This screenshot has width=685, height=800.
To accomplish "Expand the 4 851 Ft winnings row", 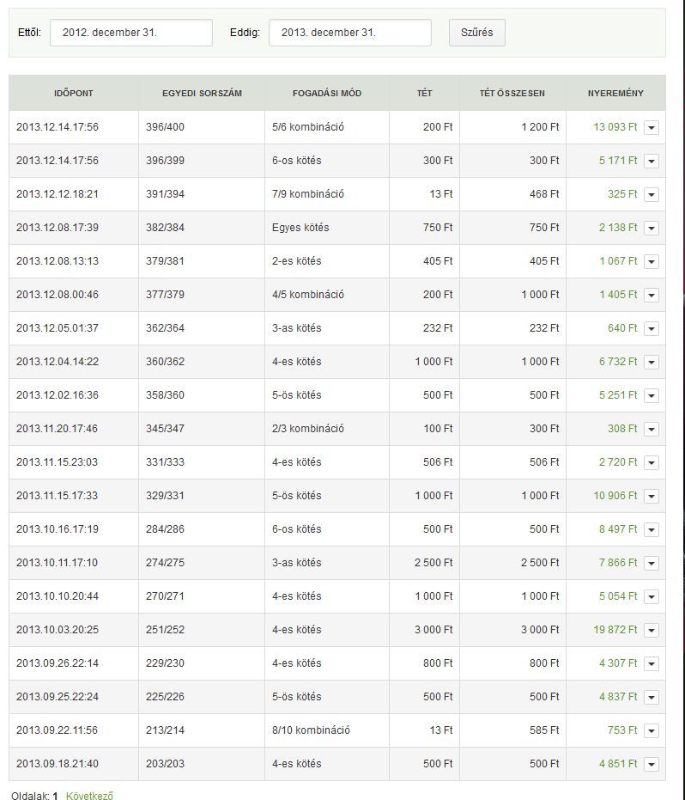I will pos(652,764).
